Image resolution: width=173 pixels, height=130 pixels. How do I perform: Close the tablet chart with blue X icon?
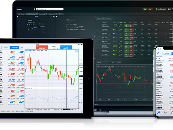tap(77, 51)
